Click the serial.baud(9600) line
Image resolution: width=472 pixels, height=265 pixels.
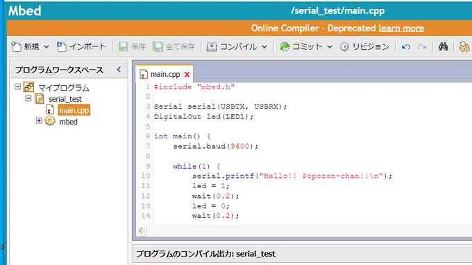(x=216, y=146)
